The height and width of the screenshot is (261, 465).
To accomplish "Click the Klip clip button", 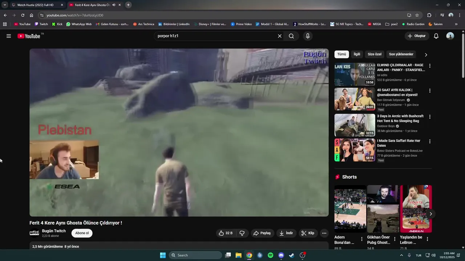I will pyautogui.click(x=308, y=233).
